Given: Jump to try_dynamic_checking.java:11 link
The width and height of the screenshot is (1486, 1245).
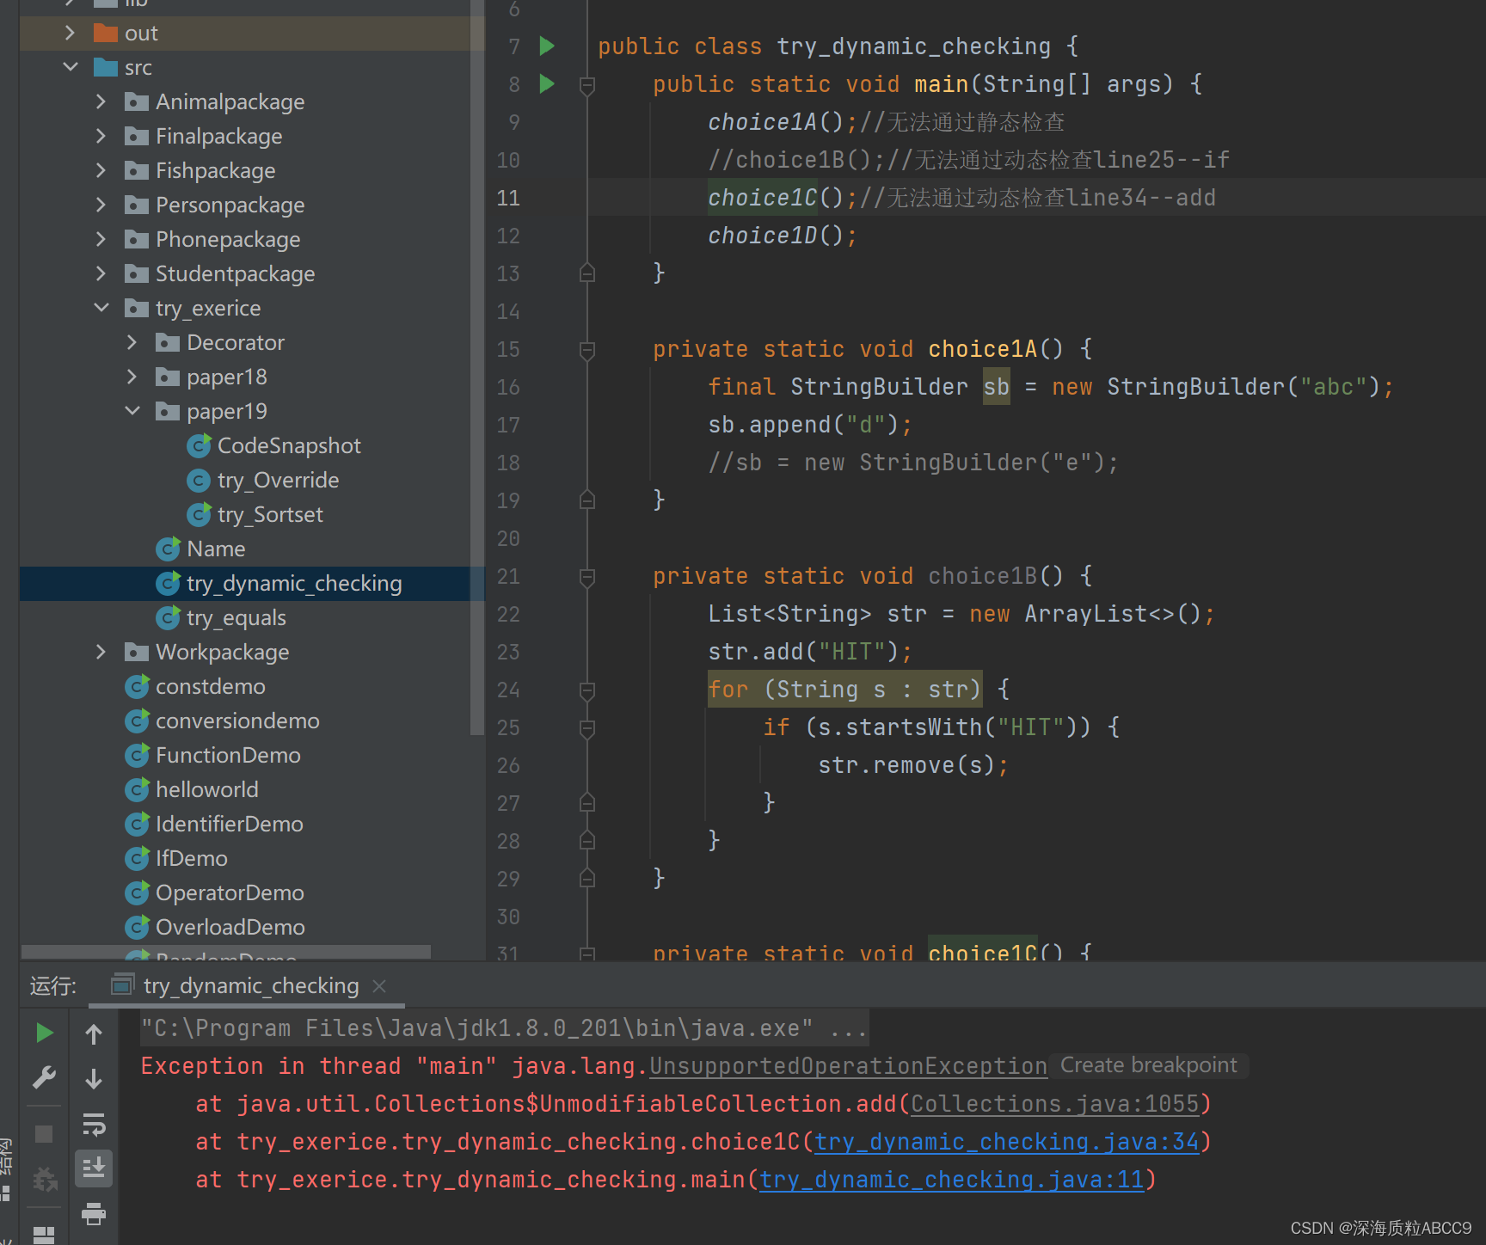Looking at the screenshot, I should [952, 1180].
